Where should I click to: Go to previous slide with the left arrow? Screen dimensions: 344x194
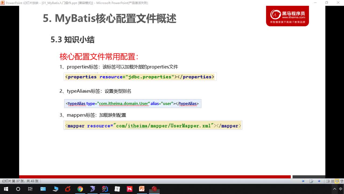303,181
